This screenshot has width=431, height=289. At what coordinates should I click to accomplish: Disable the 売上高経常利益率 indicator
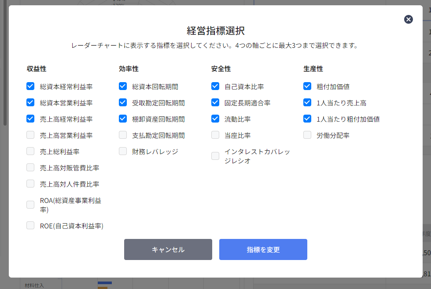30,119
